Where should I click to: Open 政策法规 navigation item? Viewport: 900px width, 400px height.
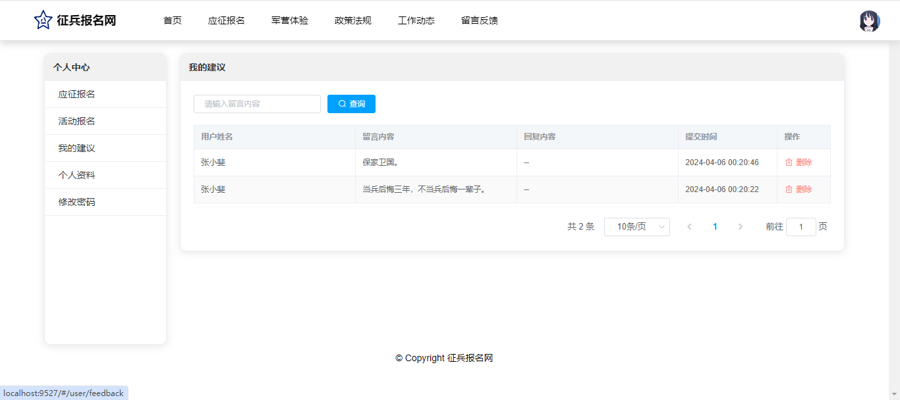(x=353, y=20)
